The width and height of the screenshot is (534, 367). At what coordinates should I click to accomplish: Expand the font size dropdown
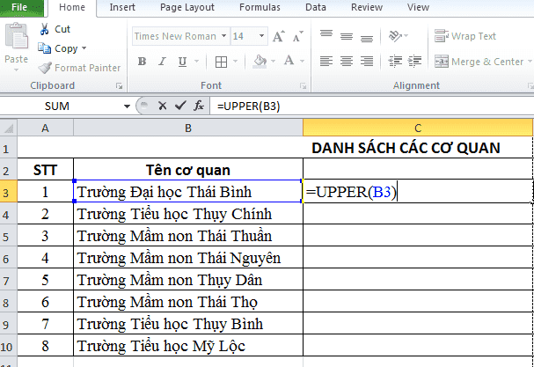[x=261, y=37]
